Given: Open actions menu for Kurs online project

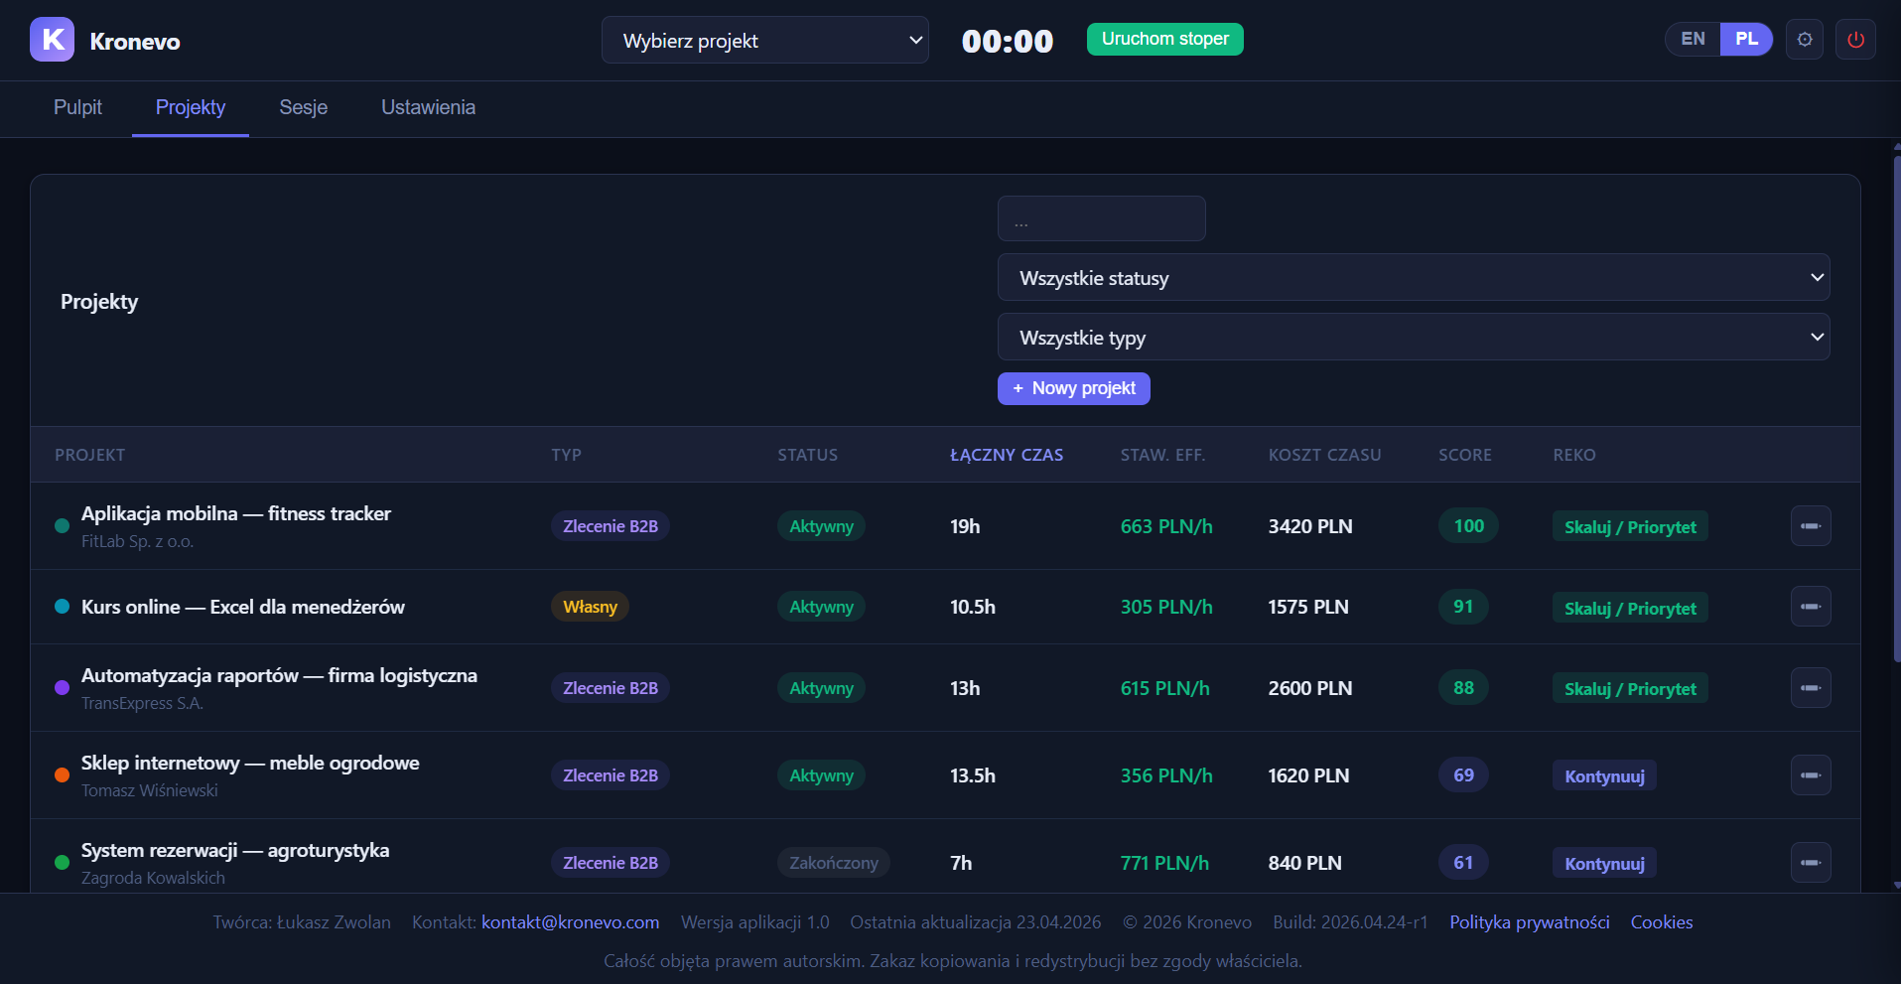Looking at the screenshot, I should click(1811, 607).
